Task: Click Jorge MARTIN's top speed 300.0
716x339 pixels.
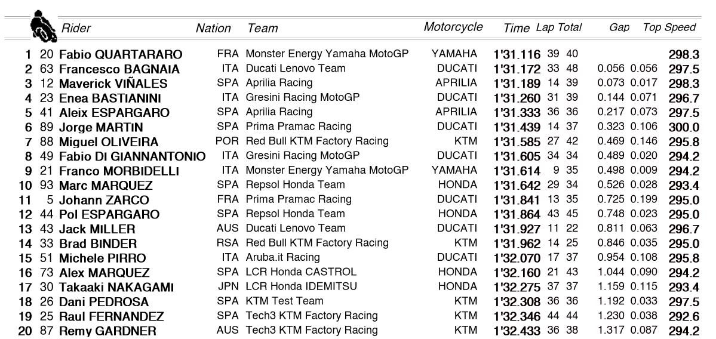Action: pyautogui.click(x=684, y=128)
